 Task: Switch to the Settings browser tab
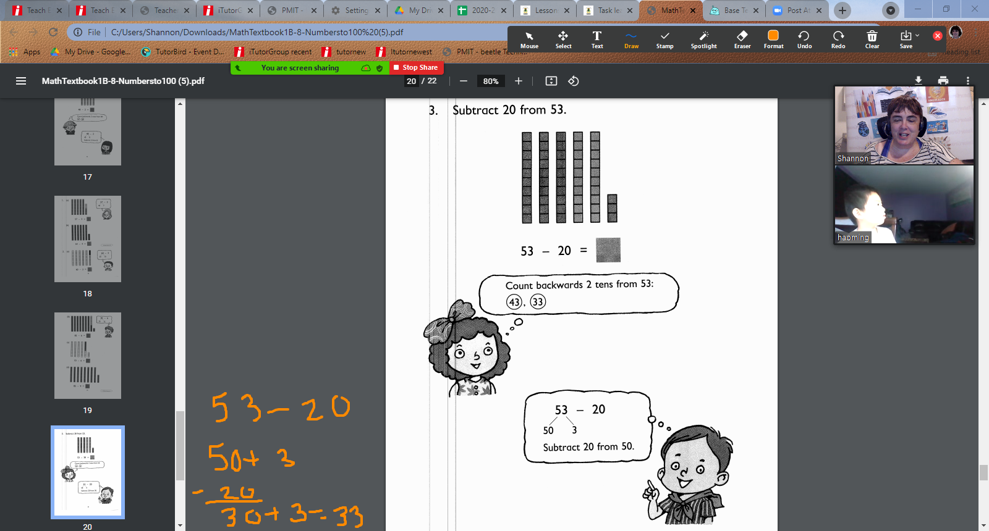pos(356,10)
